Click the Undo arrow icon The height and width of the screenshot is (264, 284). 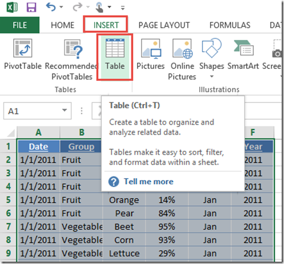(51, 7)
